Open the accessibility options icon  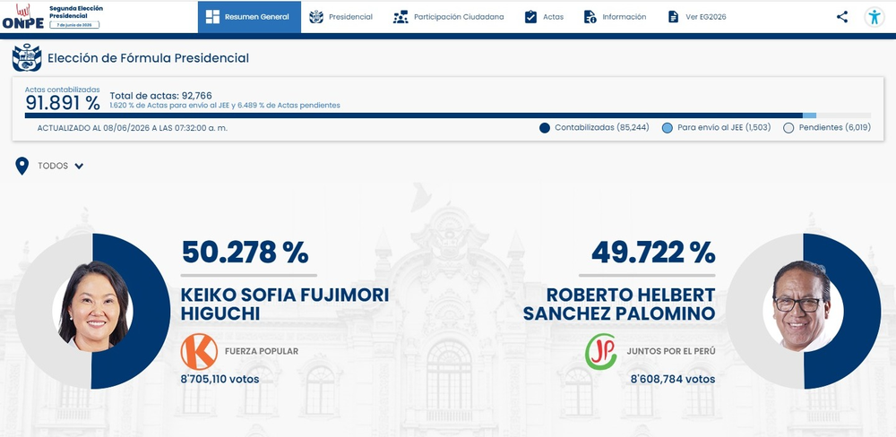(x=874, y=16)
